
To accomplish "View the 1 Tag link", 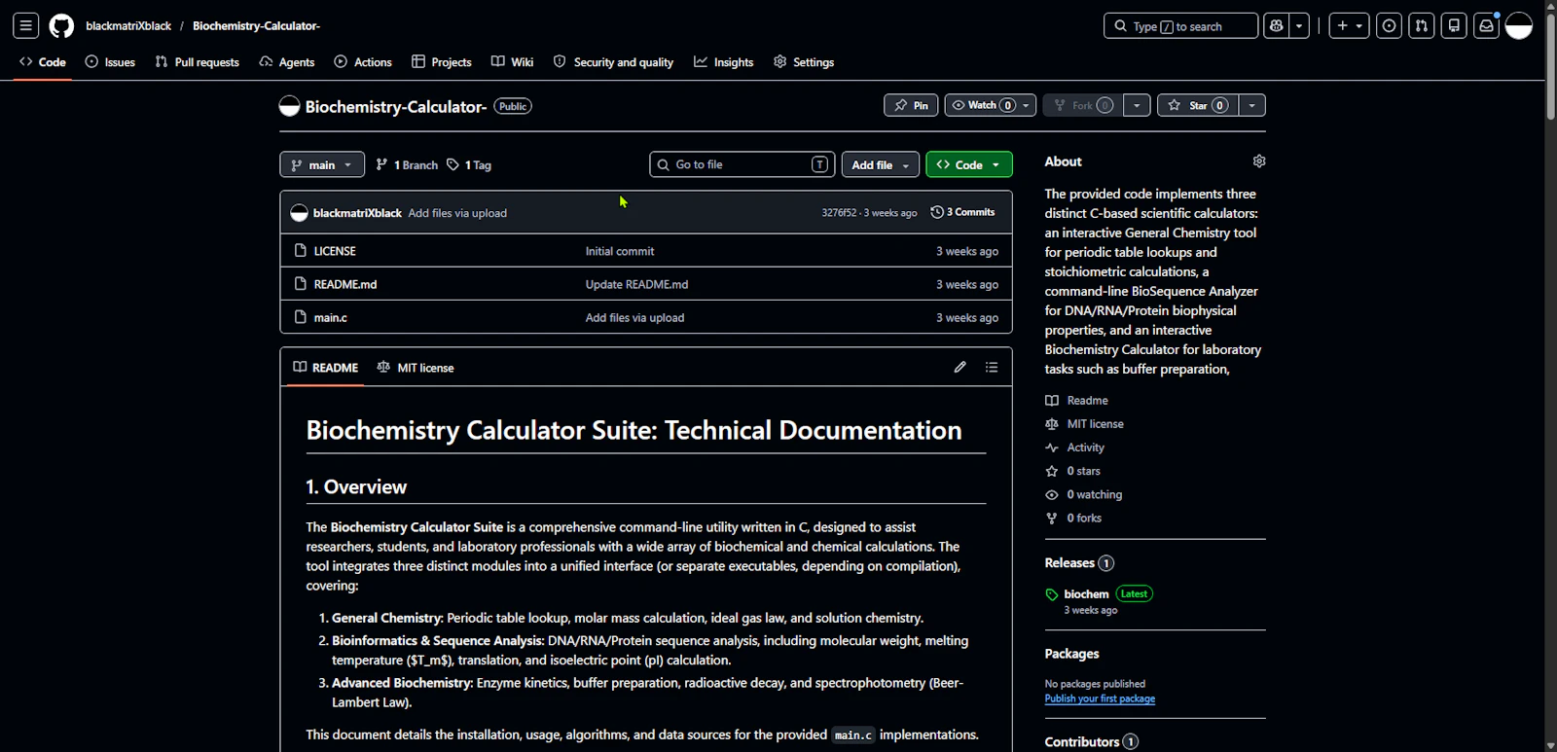I will (x=469, y=165).
